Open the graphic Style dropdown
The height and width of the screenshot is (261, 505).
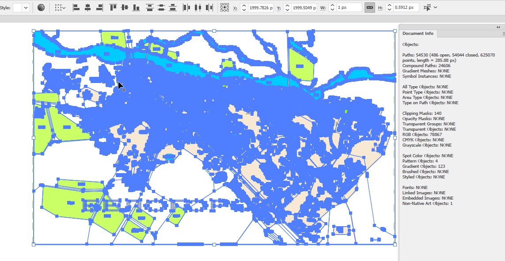[x=26, y=8]
